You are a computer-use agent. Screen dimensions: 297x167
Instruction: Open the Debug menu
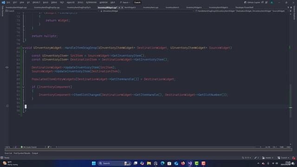[54, 2]
